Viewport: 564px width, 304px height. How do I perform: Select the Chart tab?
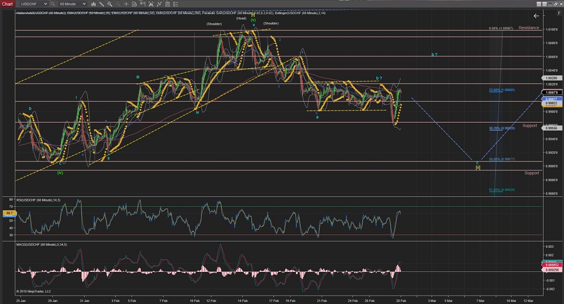coord(7,4)
